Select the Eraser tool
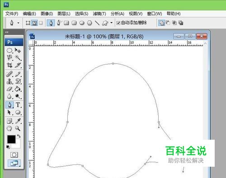The width and height of the screenshot is (226, 178). coord(9,89)
